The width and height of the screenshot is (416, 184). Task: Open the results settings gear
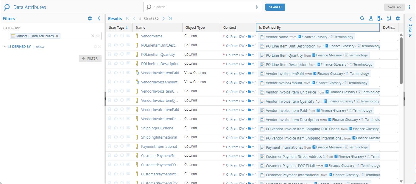point(398,18)
